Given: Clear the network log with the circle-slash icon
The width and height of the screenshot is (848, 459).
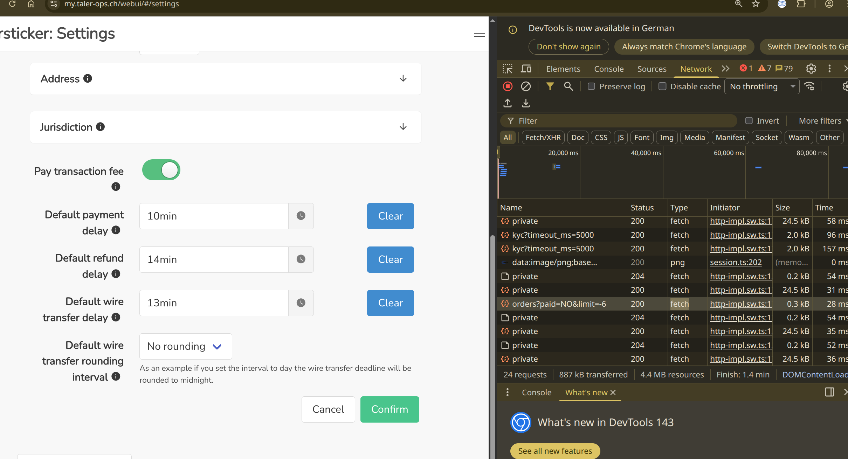Looking at the screenshot, I should [x=526, y=86].
